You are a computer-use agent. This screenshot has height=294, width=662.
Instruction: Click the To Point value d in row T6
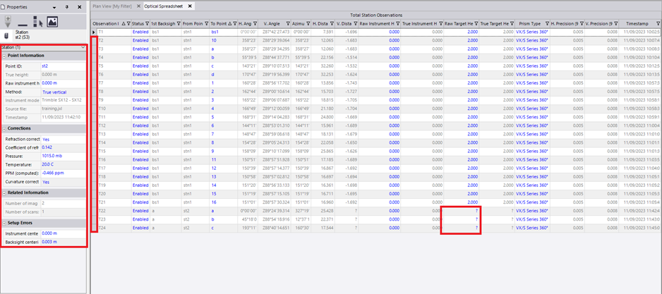coord(223,74)
